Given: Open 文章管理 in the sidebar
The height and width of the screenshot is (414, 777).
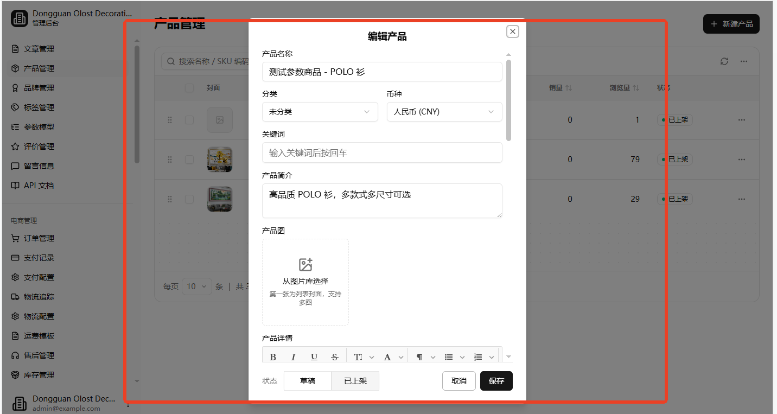Looking at the screenshot, I should 39,49.
